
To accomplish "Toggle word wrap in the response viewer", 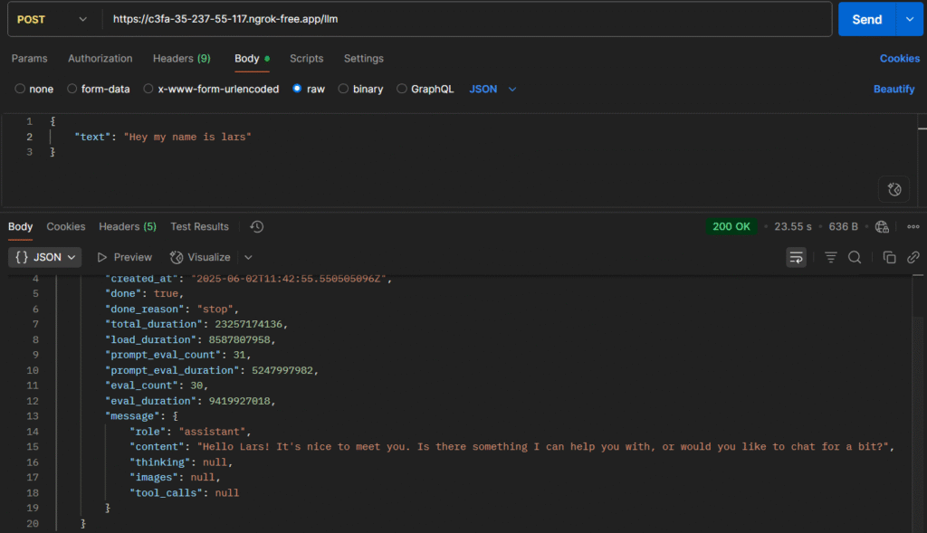I will 797,258.
